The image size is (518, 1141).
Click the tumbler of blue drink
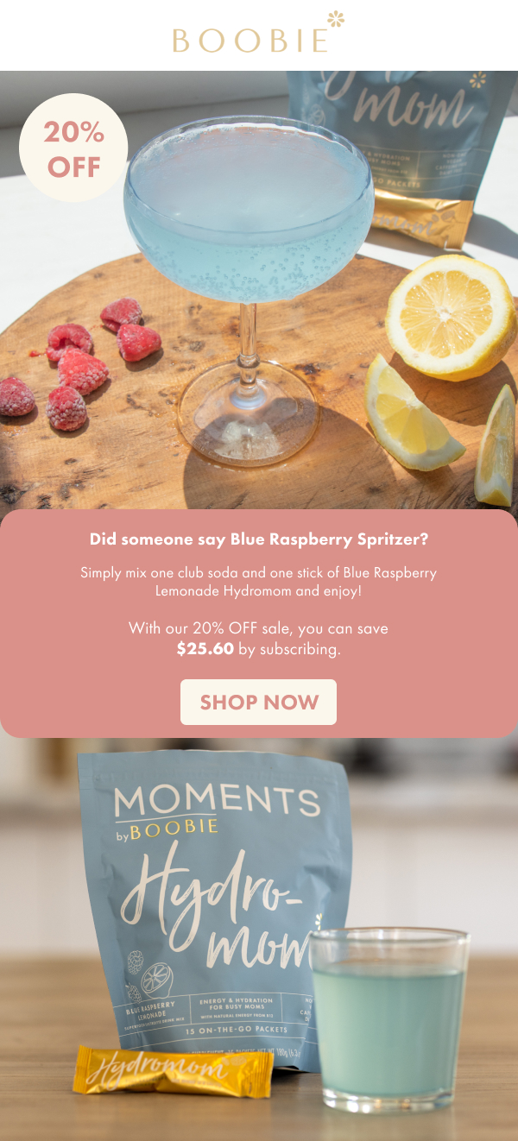coord(388,1018)
